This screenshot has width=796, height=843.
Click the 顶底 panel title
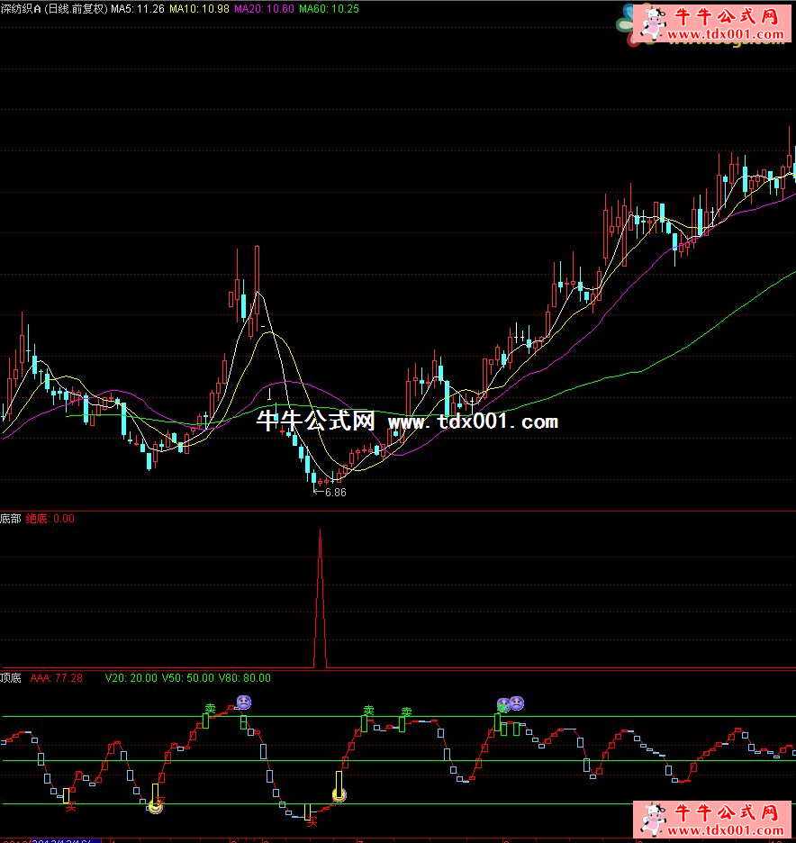(11, 678)
